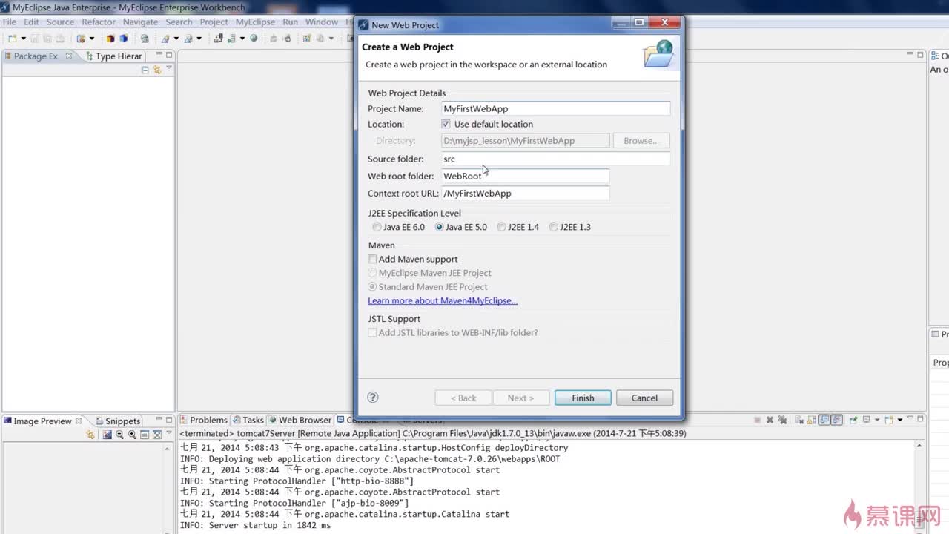The width and height of the screenshot is (949, 534).
Task: Enable Add Maven support checkbox
Action: 372,259
